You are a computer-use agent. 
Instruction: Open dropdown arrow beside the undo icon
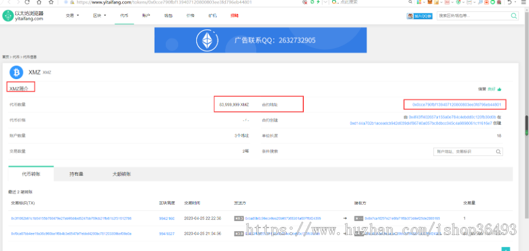pyautogui.click(x=515, y=2)
